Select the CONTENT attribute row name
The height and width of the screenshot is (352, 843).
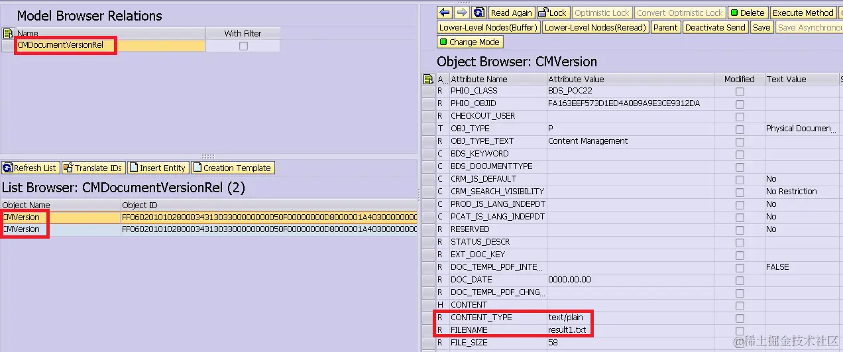pyautogui.click(x=469, y=305)
